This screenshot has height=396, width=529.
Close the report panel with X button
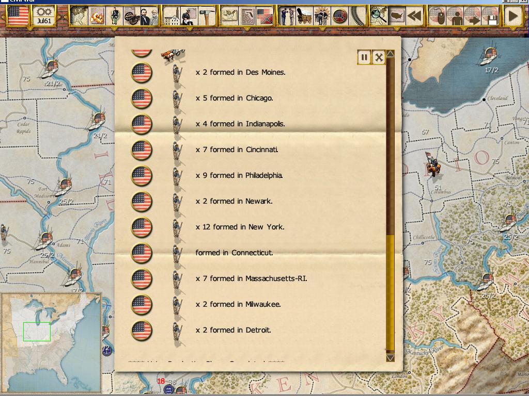pyautogui.click(x=379, y=57)
